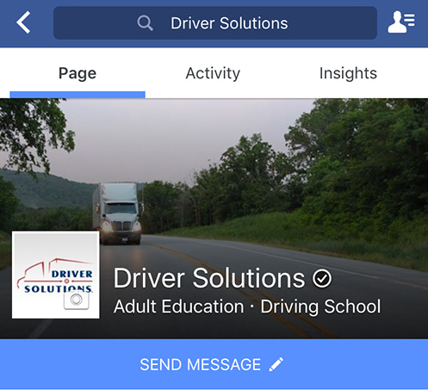The height and width of the screenshot is (390, 428).
Task: Open the Driver Solutions profile picture
Action: tap(56, 275)
